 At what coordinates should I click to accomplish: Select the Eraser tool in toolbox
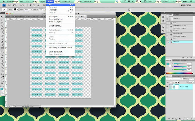(2, 48)
